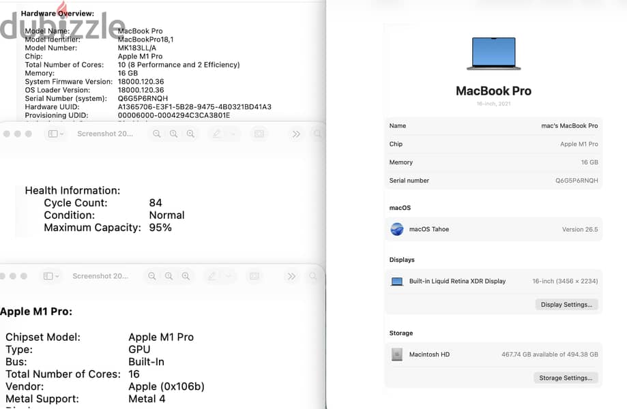Click the MacBook Pro heading in About panel
The height and width of the screenshot is (409, 627).
click(x=494, y=91)
